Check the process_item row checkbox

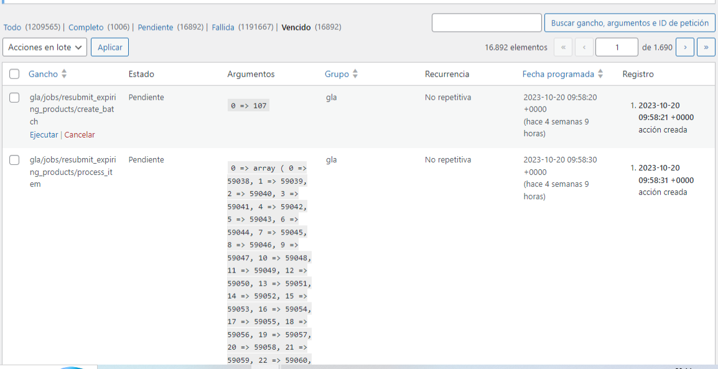tap(14, 160)
